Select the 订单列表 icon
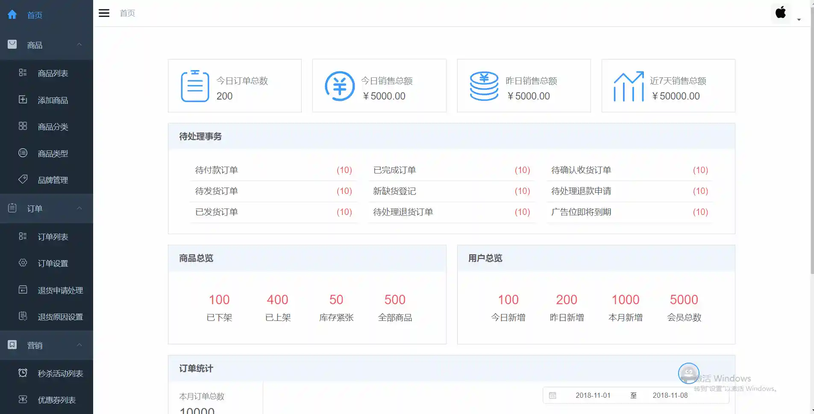 click(23, 236)
